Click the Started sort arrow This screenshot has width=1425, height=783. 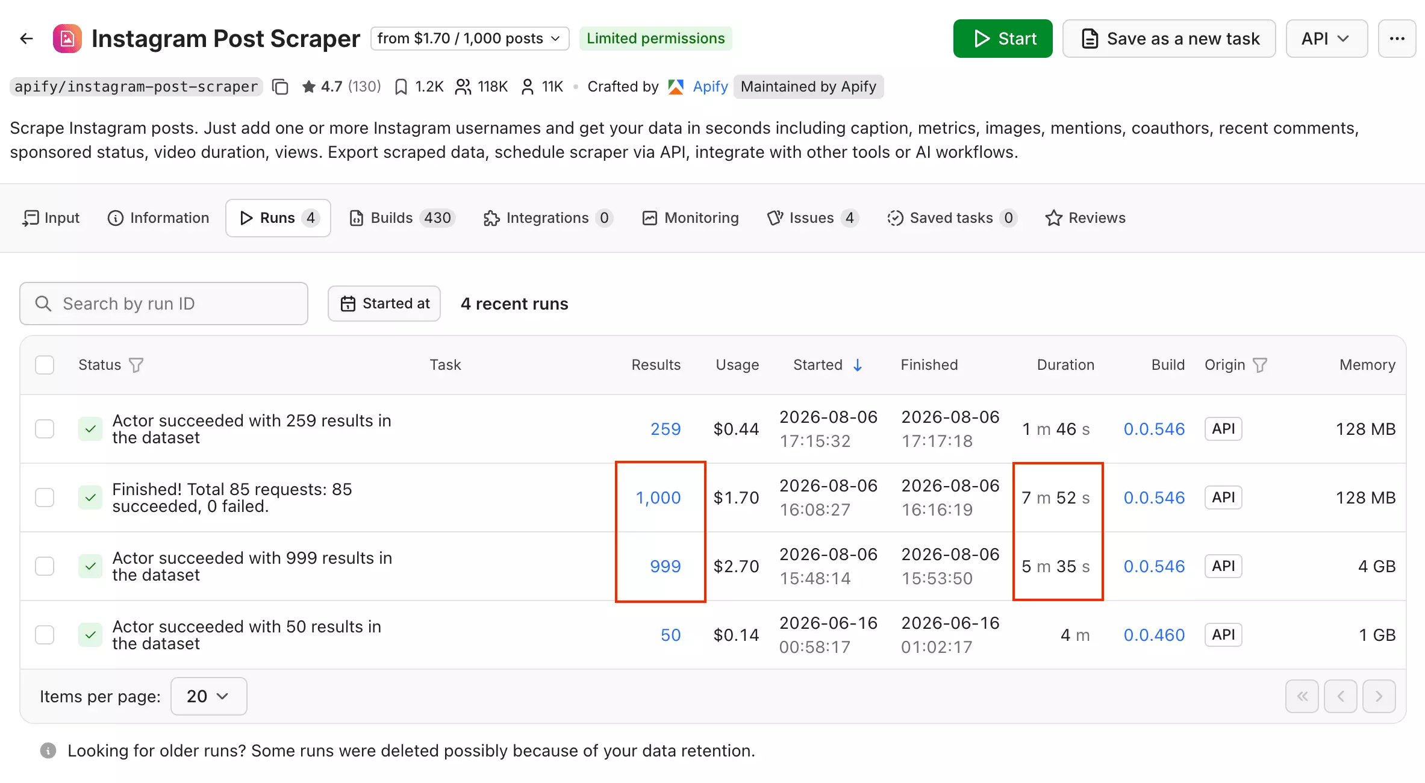tap(858, 365)
